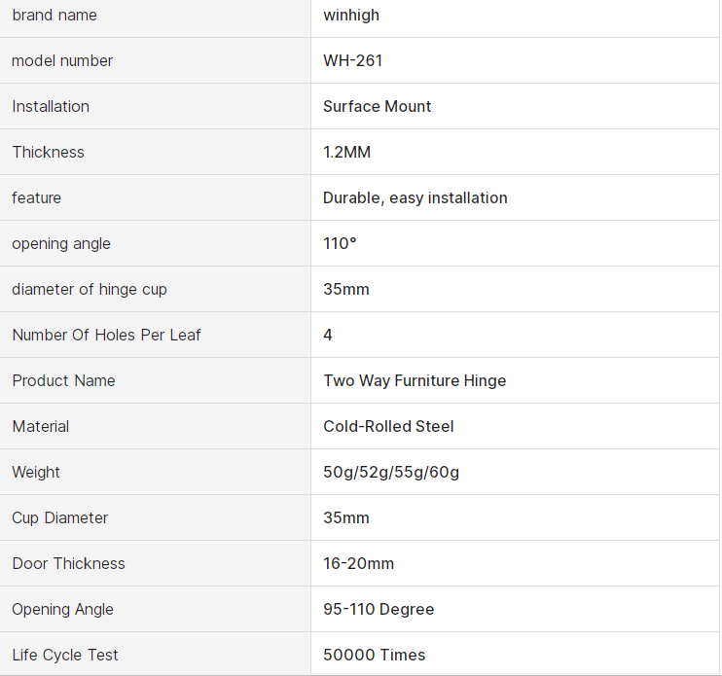Click the 'Material' label cell
The image size is (722, 676).
41,426
